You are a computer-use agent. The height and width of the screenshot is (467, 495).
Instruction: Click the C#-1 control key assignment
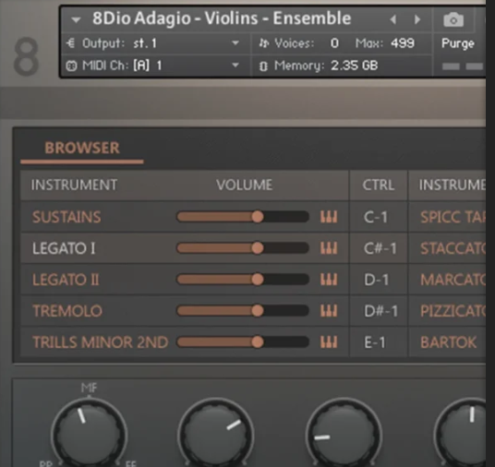point(380,248)
